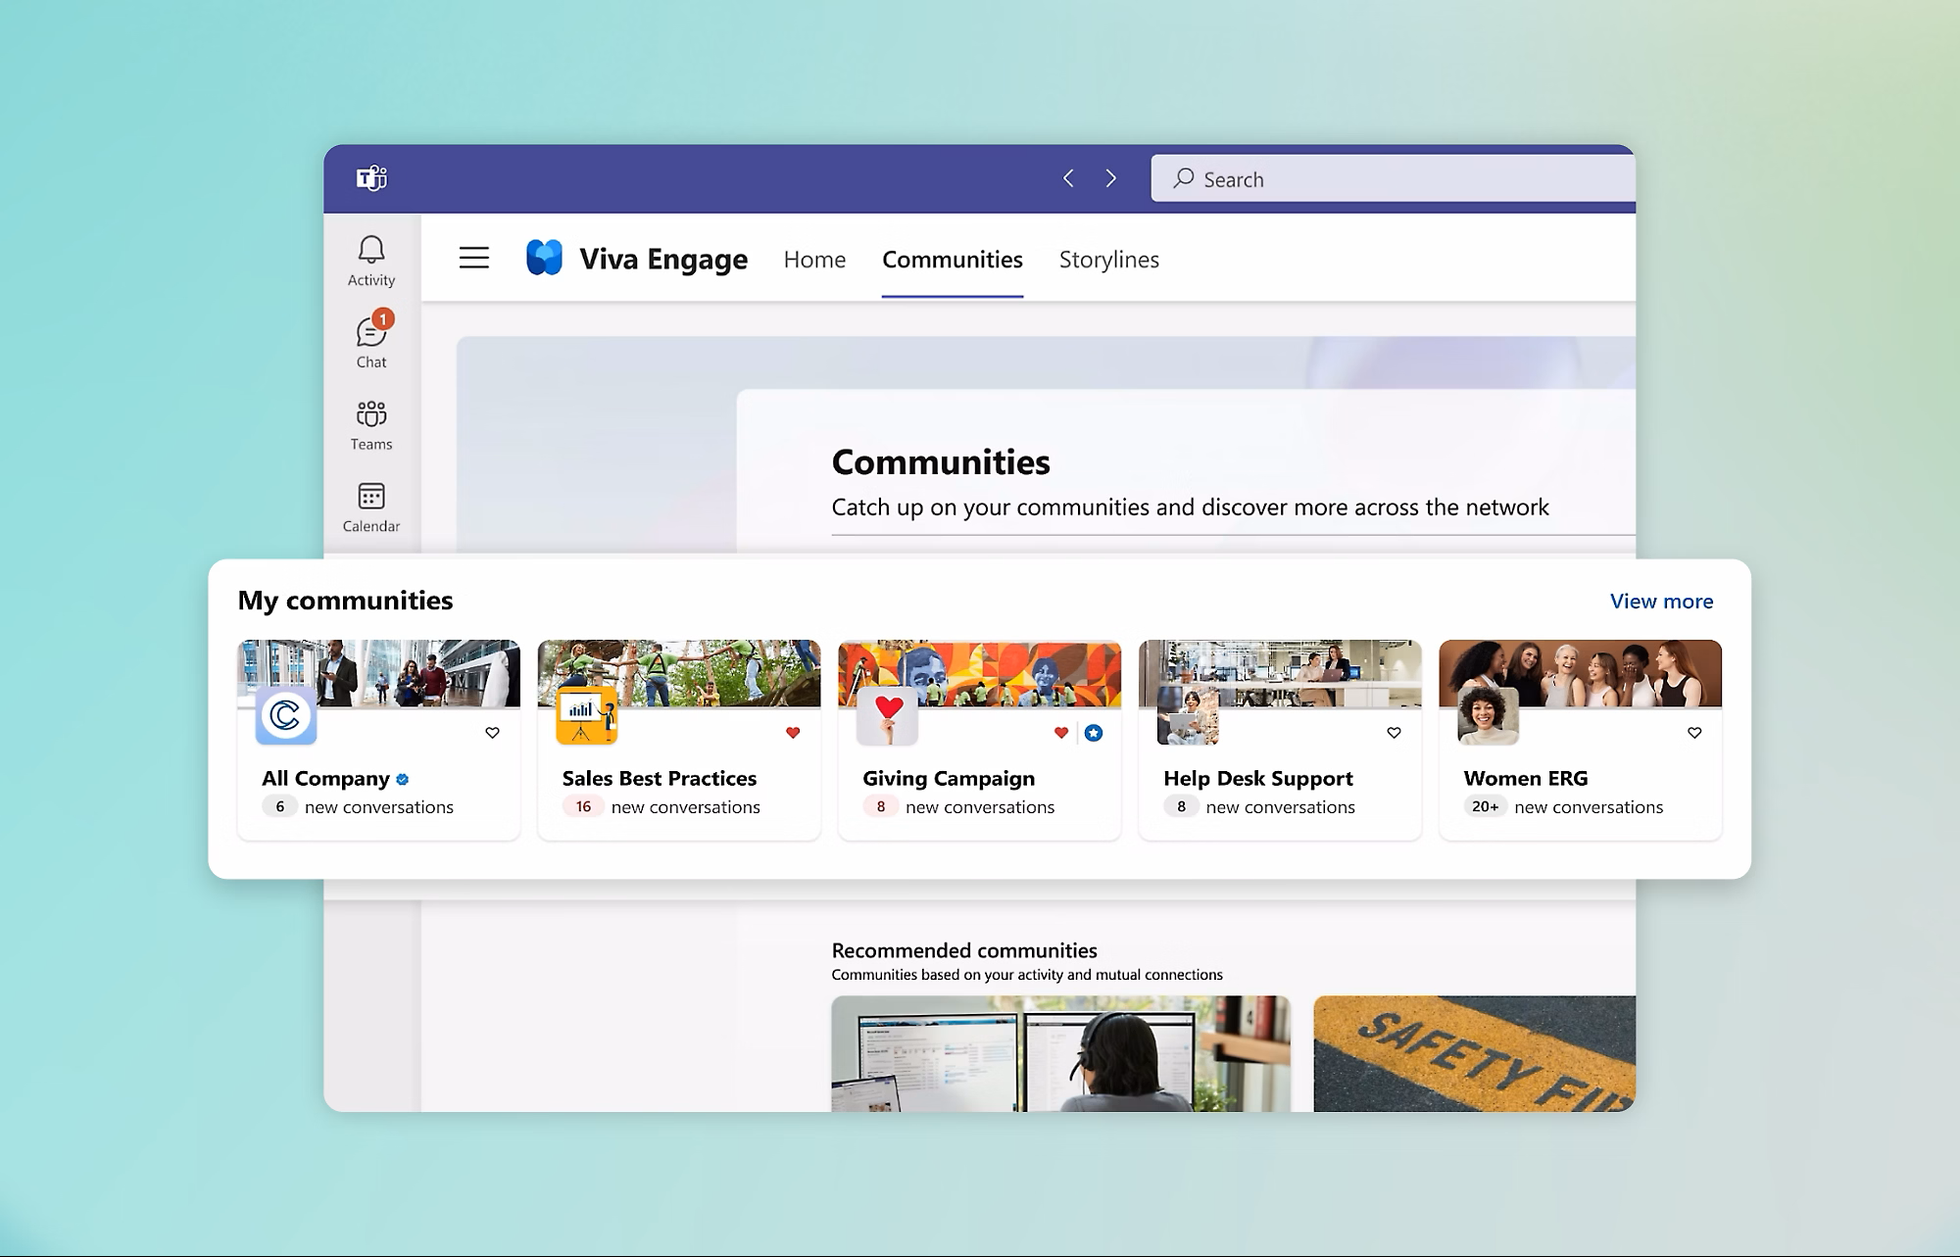Open the Giving Campaign community
The height and width of the screenshot is (1257, 1960).
[948, 778]
